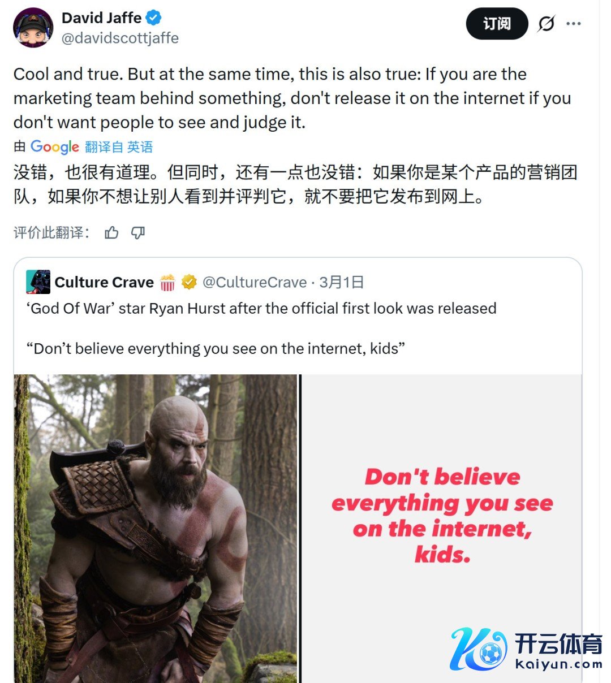The image size is (611, 683).
Task: Open the red "Don't believe everything" image
Action: click(x=441, y=528)
